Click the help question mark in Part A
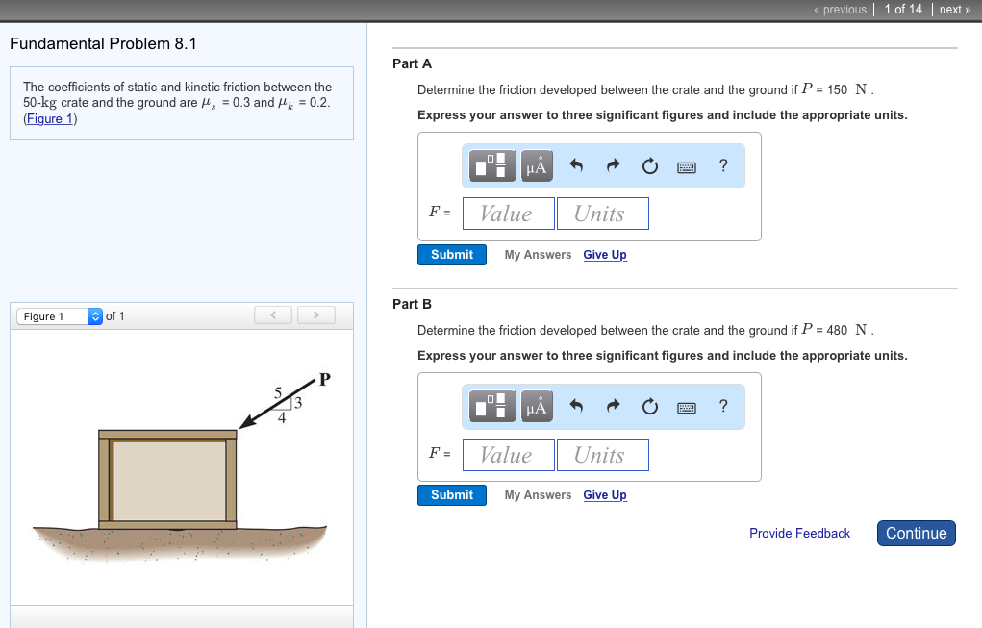 tap(722, 165)
